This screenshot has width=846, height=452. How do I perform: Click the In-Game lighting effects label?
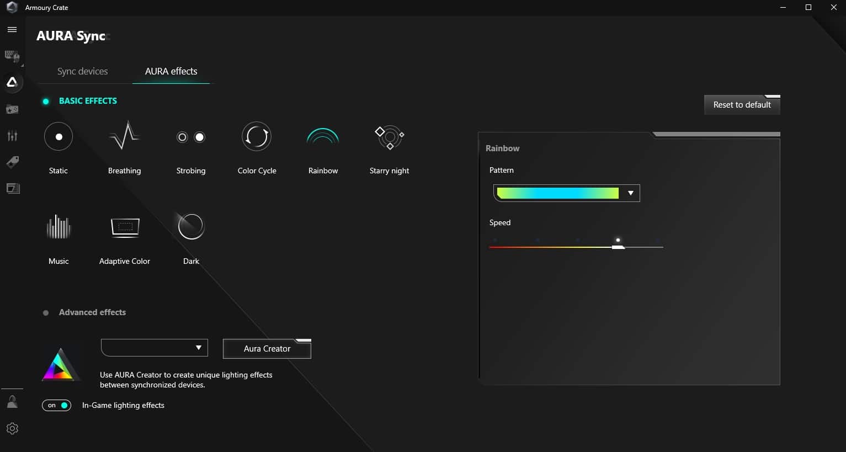[x=123, y=405]
